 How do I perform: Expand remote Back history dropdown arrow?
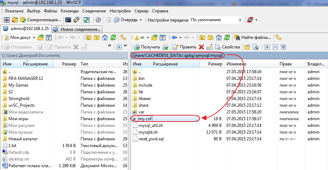pos(180,38)
